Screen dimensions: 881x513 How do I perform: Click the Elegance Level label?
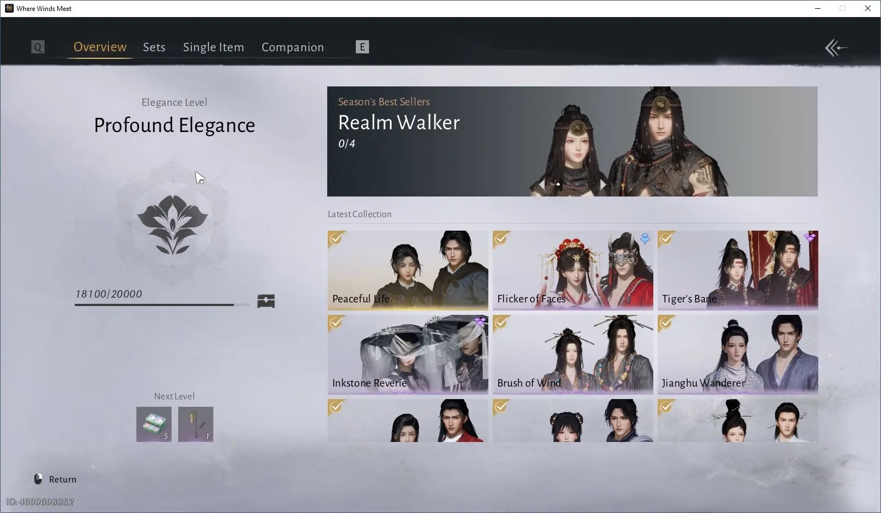174,102
